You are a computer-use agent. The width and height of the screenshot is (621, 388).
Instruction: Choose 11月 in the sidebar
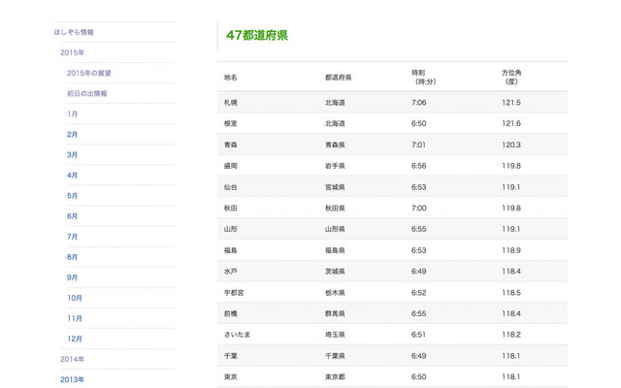[x=75, y=318]
